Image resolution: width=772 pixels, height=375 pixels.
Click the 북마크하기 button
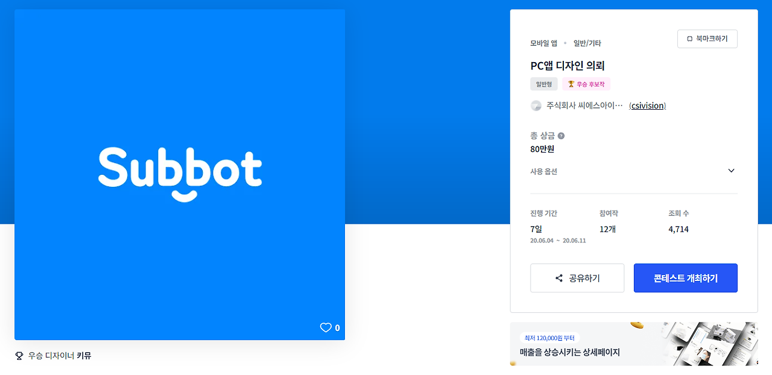point(707,39)
